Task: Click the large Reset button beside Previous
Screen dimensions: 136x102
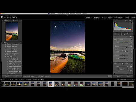Action: pyautogui.click(x=128, y=76)
